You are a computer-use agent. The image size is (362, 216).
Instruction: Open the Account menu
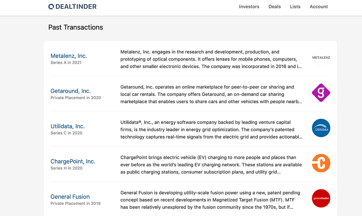319,7
